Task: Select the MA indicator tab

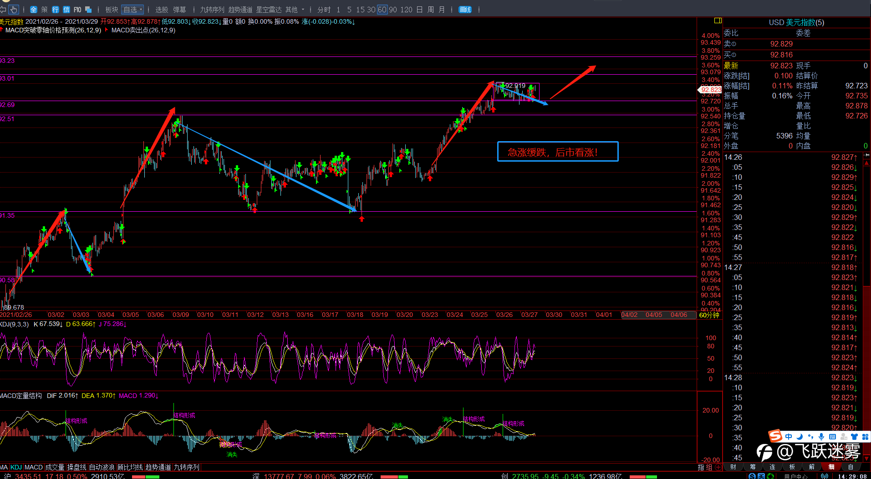Action: pos(4,467)
